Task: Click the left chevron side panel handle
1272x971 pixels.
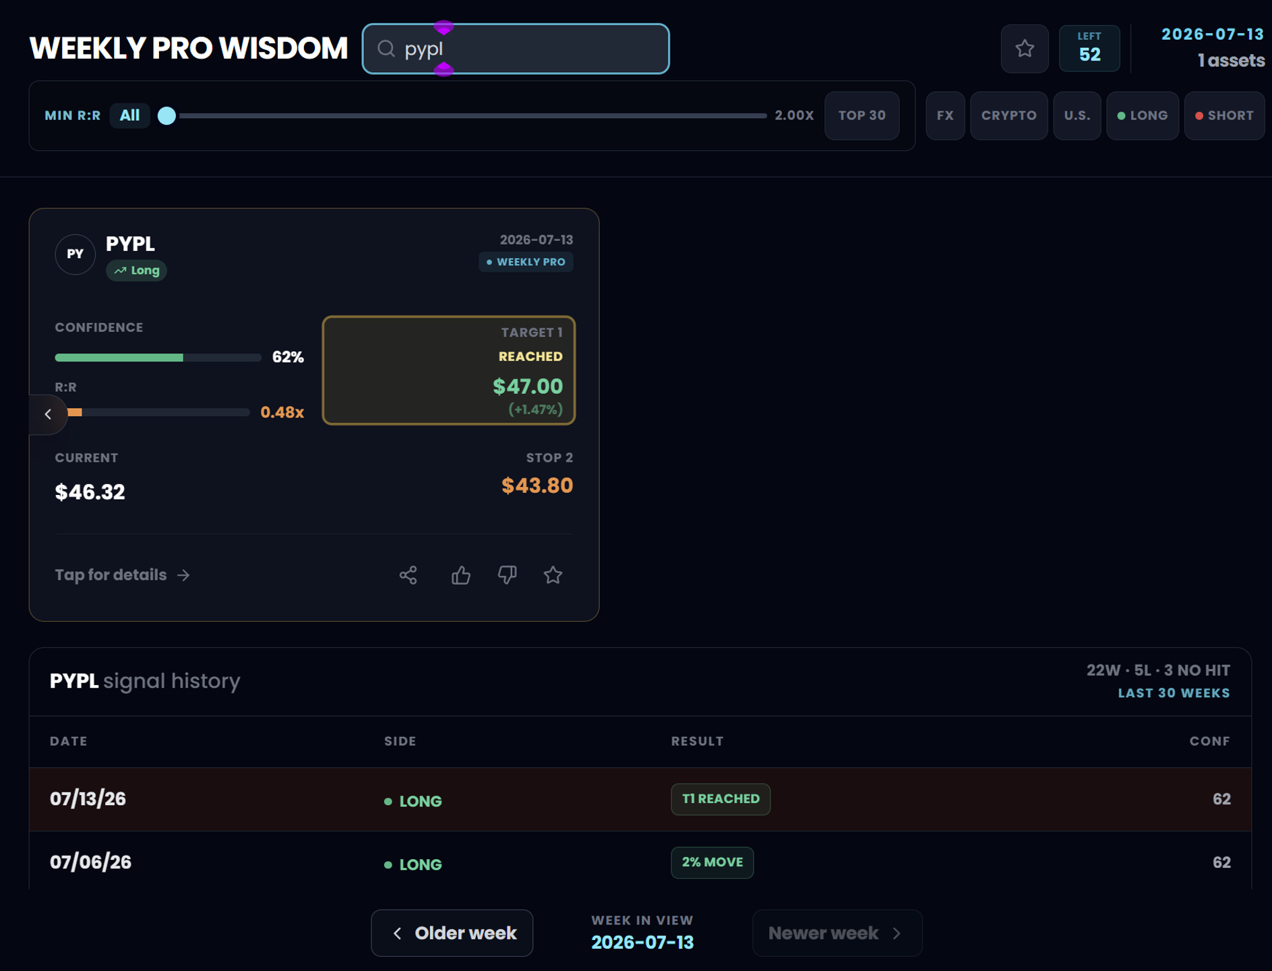Action: click(48, 414)
